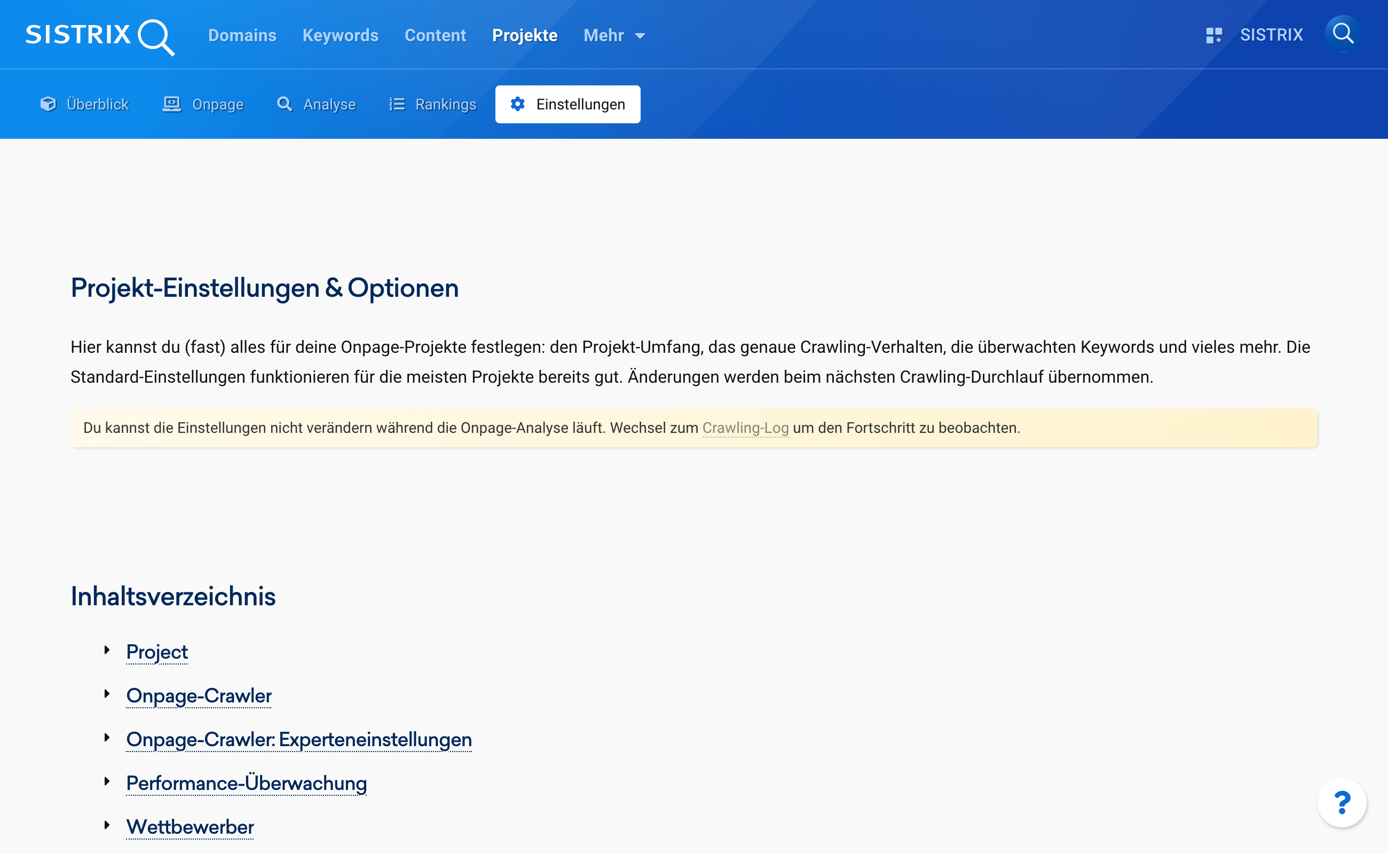This screenshot has height=854, width=1388.
Task: Open the help question mark button
Action: [x=1342, y=803]
